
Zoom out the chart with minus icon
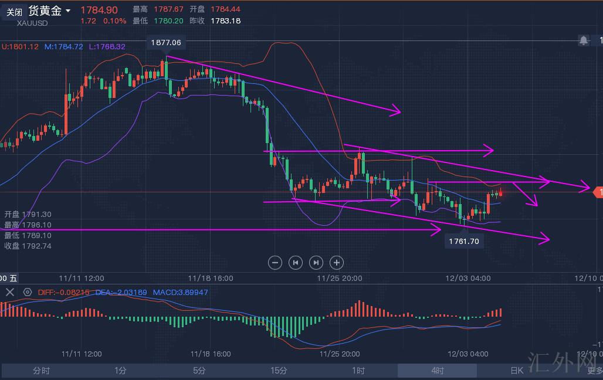coord(275,263)
